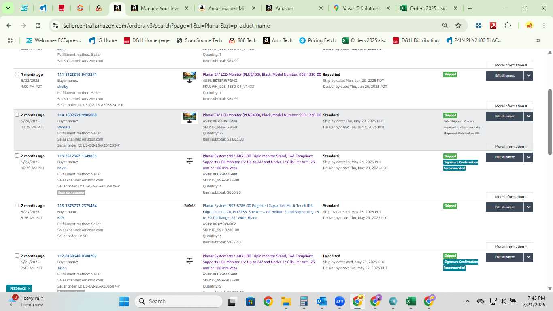Switch to Amazon.com: Mic tab
The image size is (553, 311).
pos(227,8)
